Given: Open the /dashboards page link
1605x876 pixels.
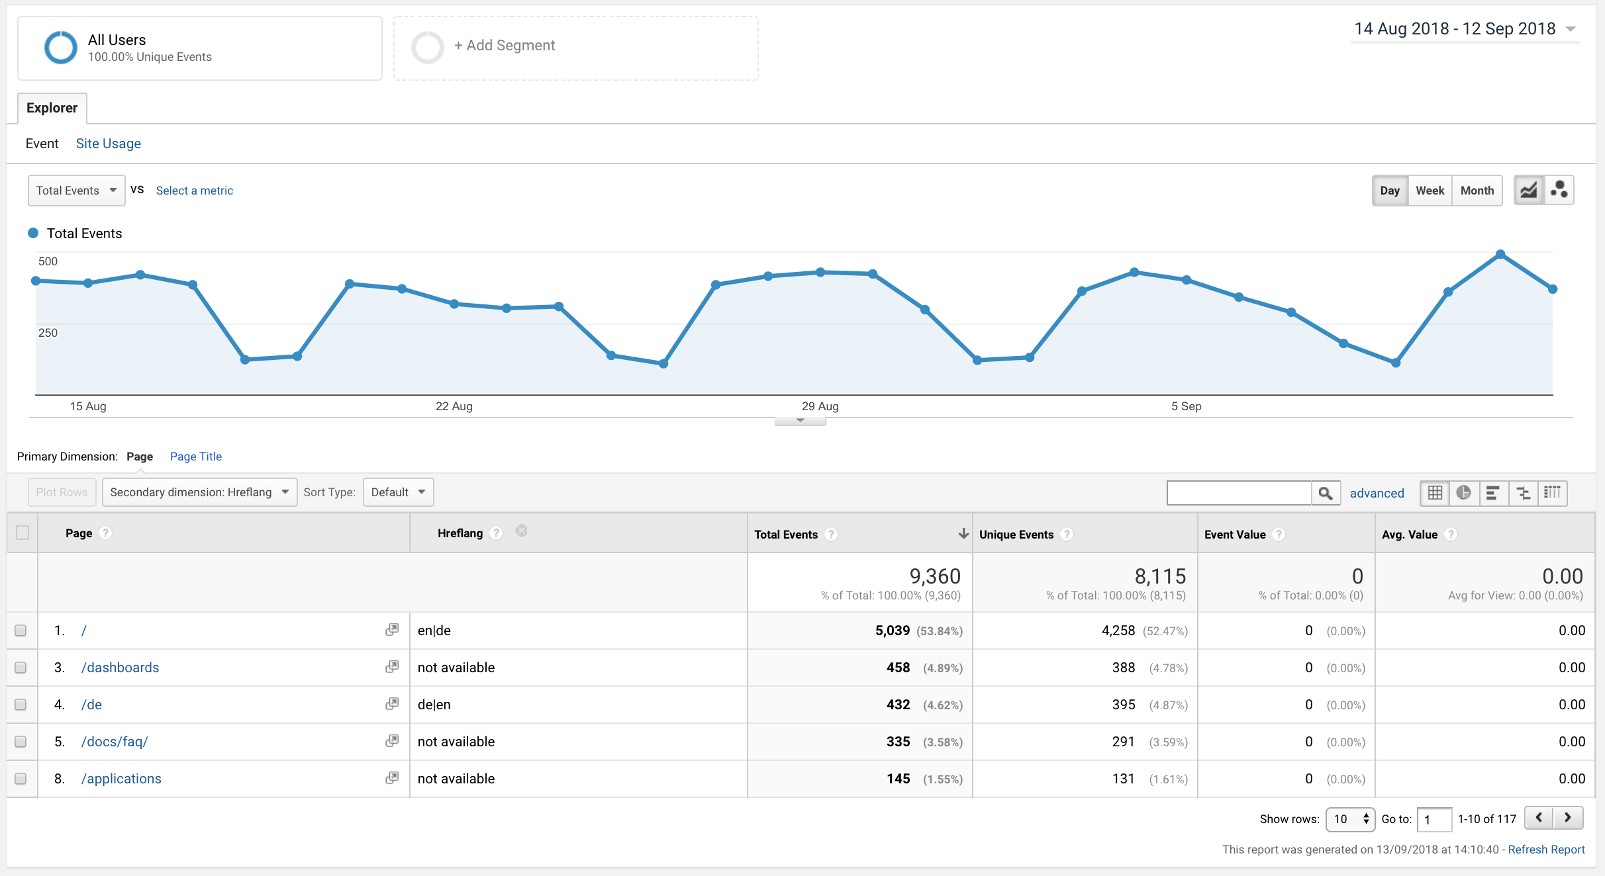Looking at the screenshot, I should (120, 668).
